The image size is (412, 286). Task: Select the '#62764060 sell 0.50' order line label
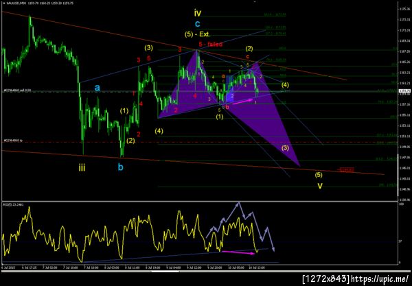[x=17, y=91]
